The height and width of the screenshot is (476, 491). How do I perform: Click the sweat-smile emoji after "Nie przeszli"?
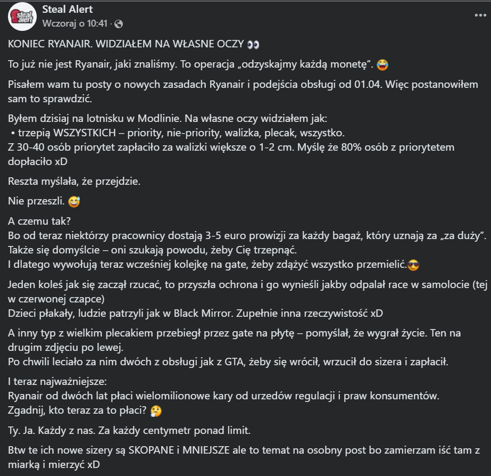[x=74, y=201]
